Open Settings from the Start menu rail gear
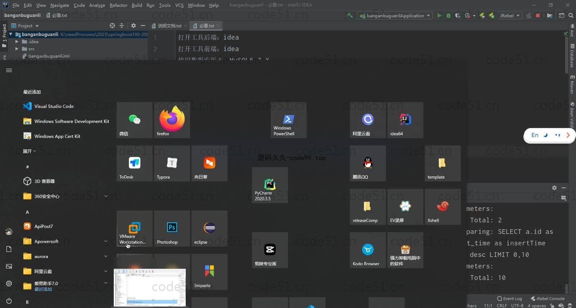The width and height of the screenshot is (576, 308). 9,284
